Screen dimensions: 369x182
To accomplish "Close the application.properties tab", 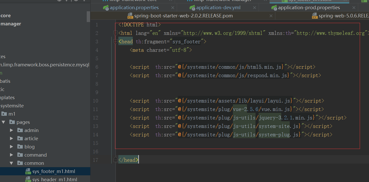I will click(x=173, y=8).
